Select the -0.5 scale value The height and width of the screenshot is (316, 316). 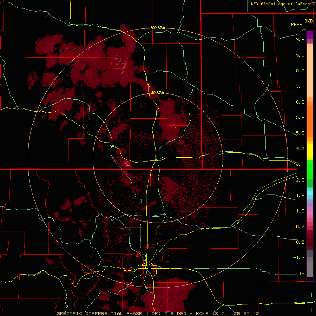(x=299, y=242)
